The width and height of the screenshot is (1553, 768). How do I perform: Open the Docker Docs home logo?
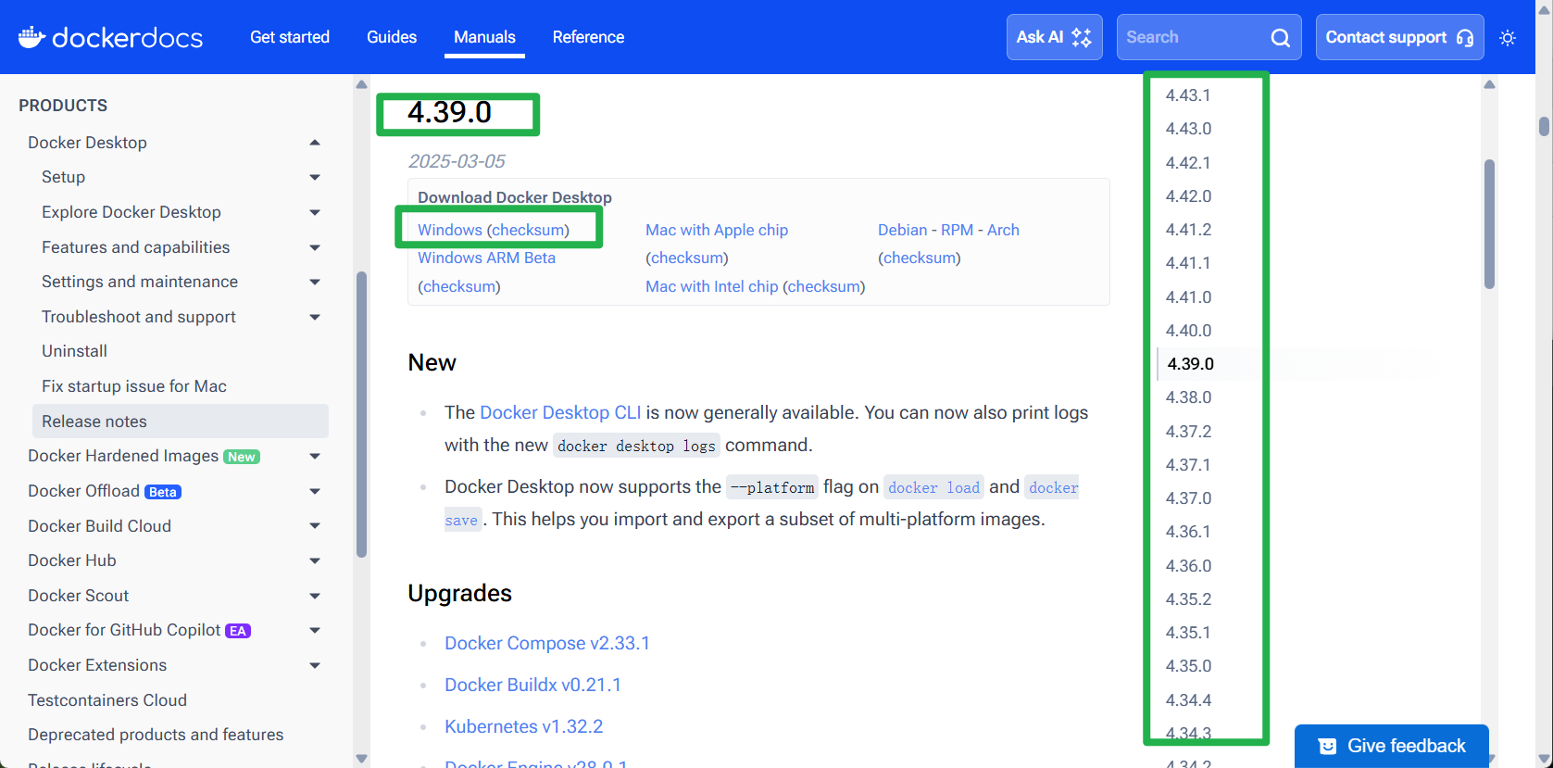point(110,37)
